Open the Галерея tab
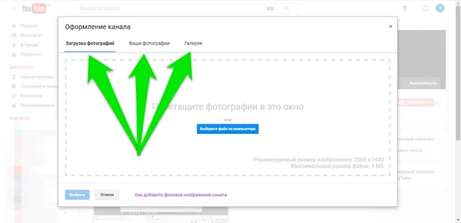 pyautogui.click(x=193, y=44)
